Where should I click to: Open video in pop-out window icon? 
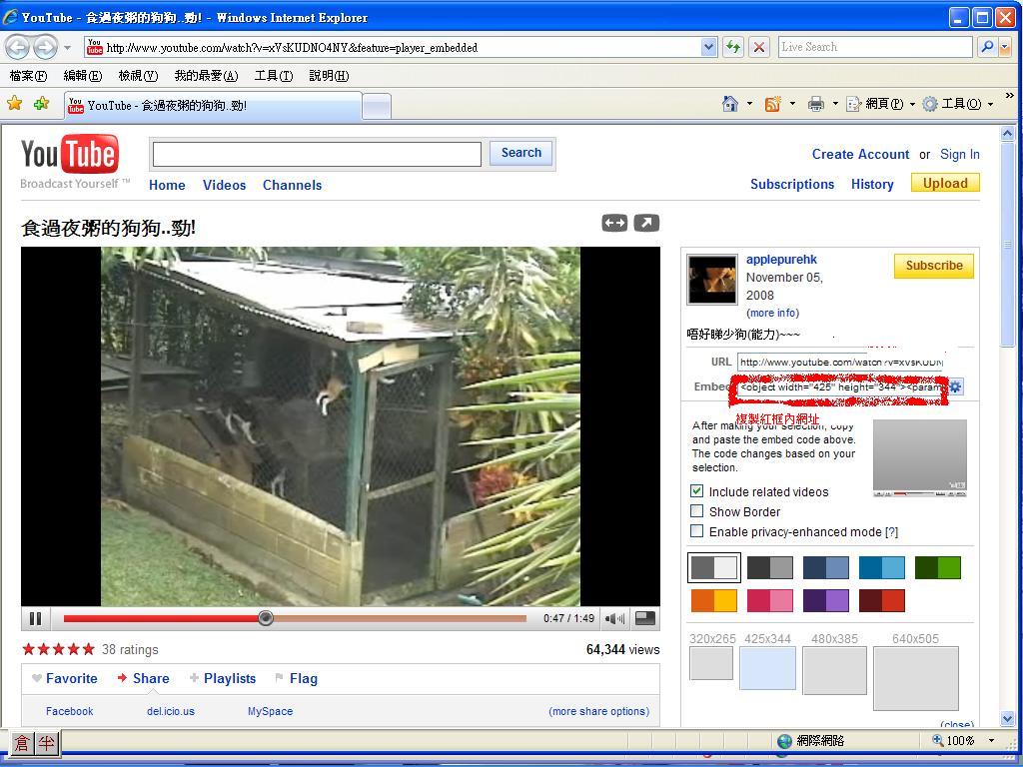click(x=646, y=223)
